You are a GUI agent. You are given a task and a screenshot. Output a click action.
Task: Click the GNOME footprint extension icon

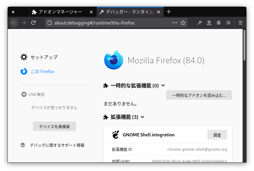116,135
